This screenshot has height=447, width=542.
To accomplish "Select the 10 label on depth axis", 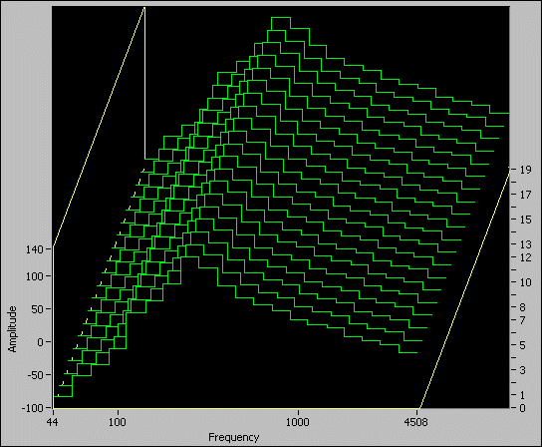I will 525,282.
